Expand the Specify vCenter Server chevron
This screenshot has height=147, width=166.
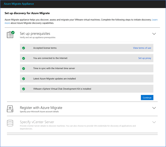point(154,122)
